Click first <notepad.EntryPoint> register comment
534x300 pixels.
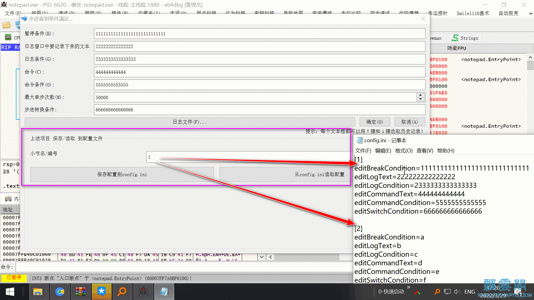(491, 59)
